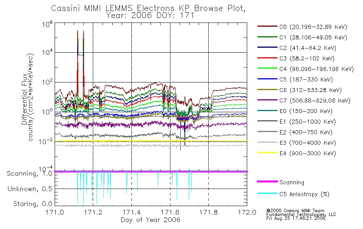Click the E4 yellow legend line swatch
363x229 pixels.
click(x=267, y=153)
